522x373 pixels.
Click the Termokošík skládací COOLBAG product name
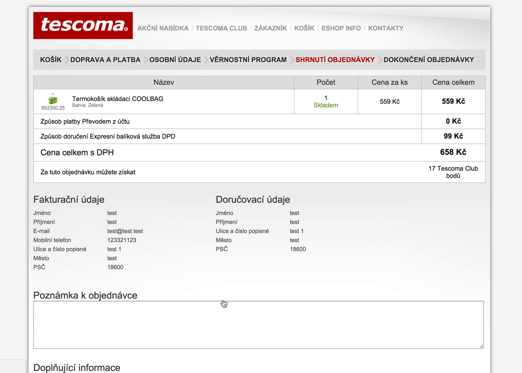coord(118,99)
